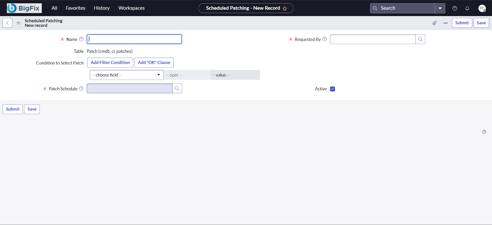This screenshot has width=492, height=225.
Task: Go back using the left chevron button
Action: coord(7,23)
